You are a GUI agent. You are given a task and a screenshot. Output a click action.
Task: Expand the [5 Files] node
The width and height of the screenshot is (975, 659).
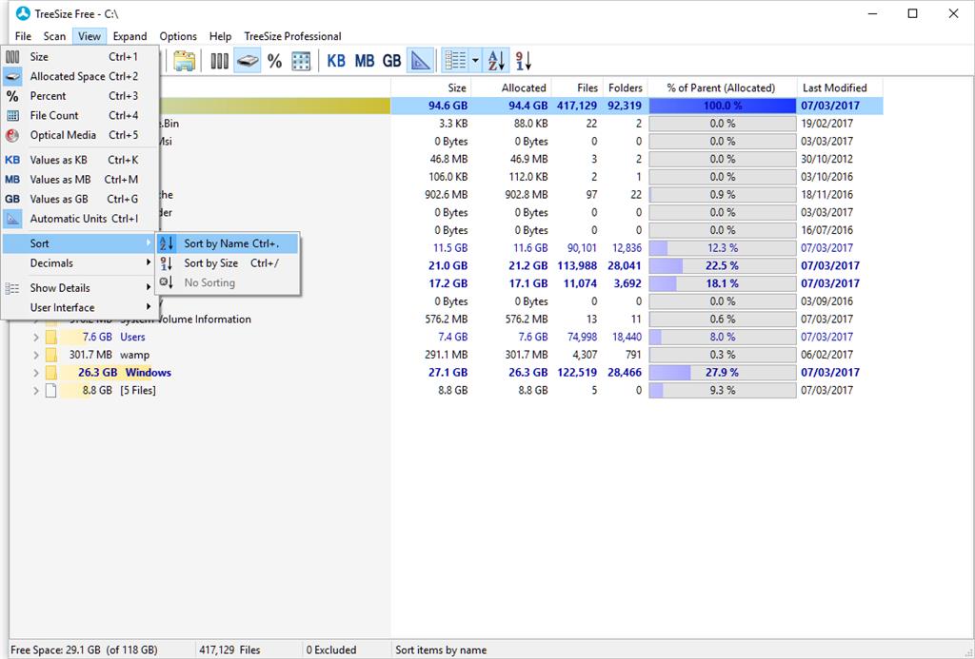pos(36,391)
